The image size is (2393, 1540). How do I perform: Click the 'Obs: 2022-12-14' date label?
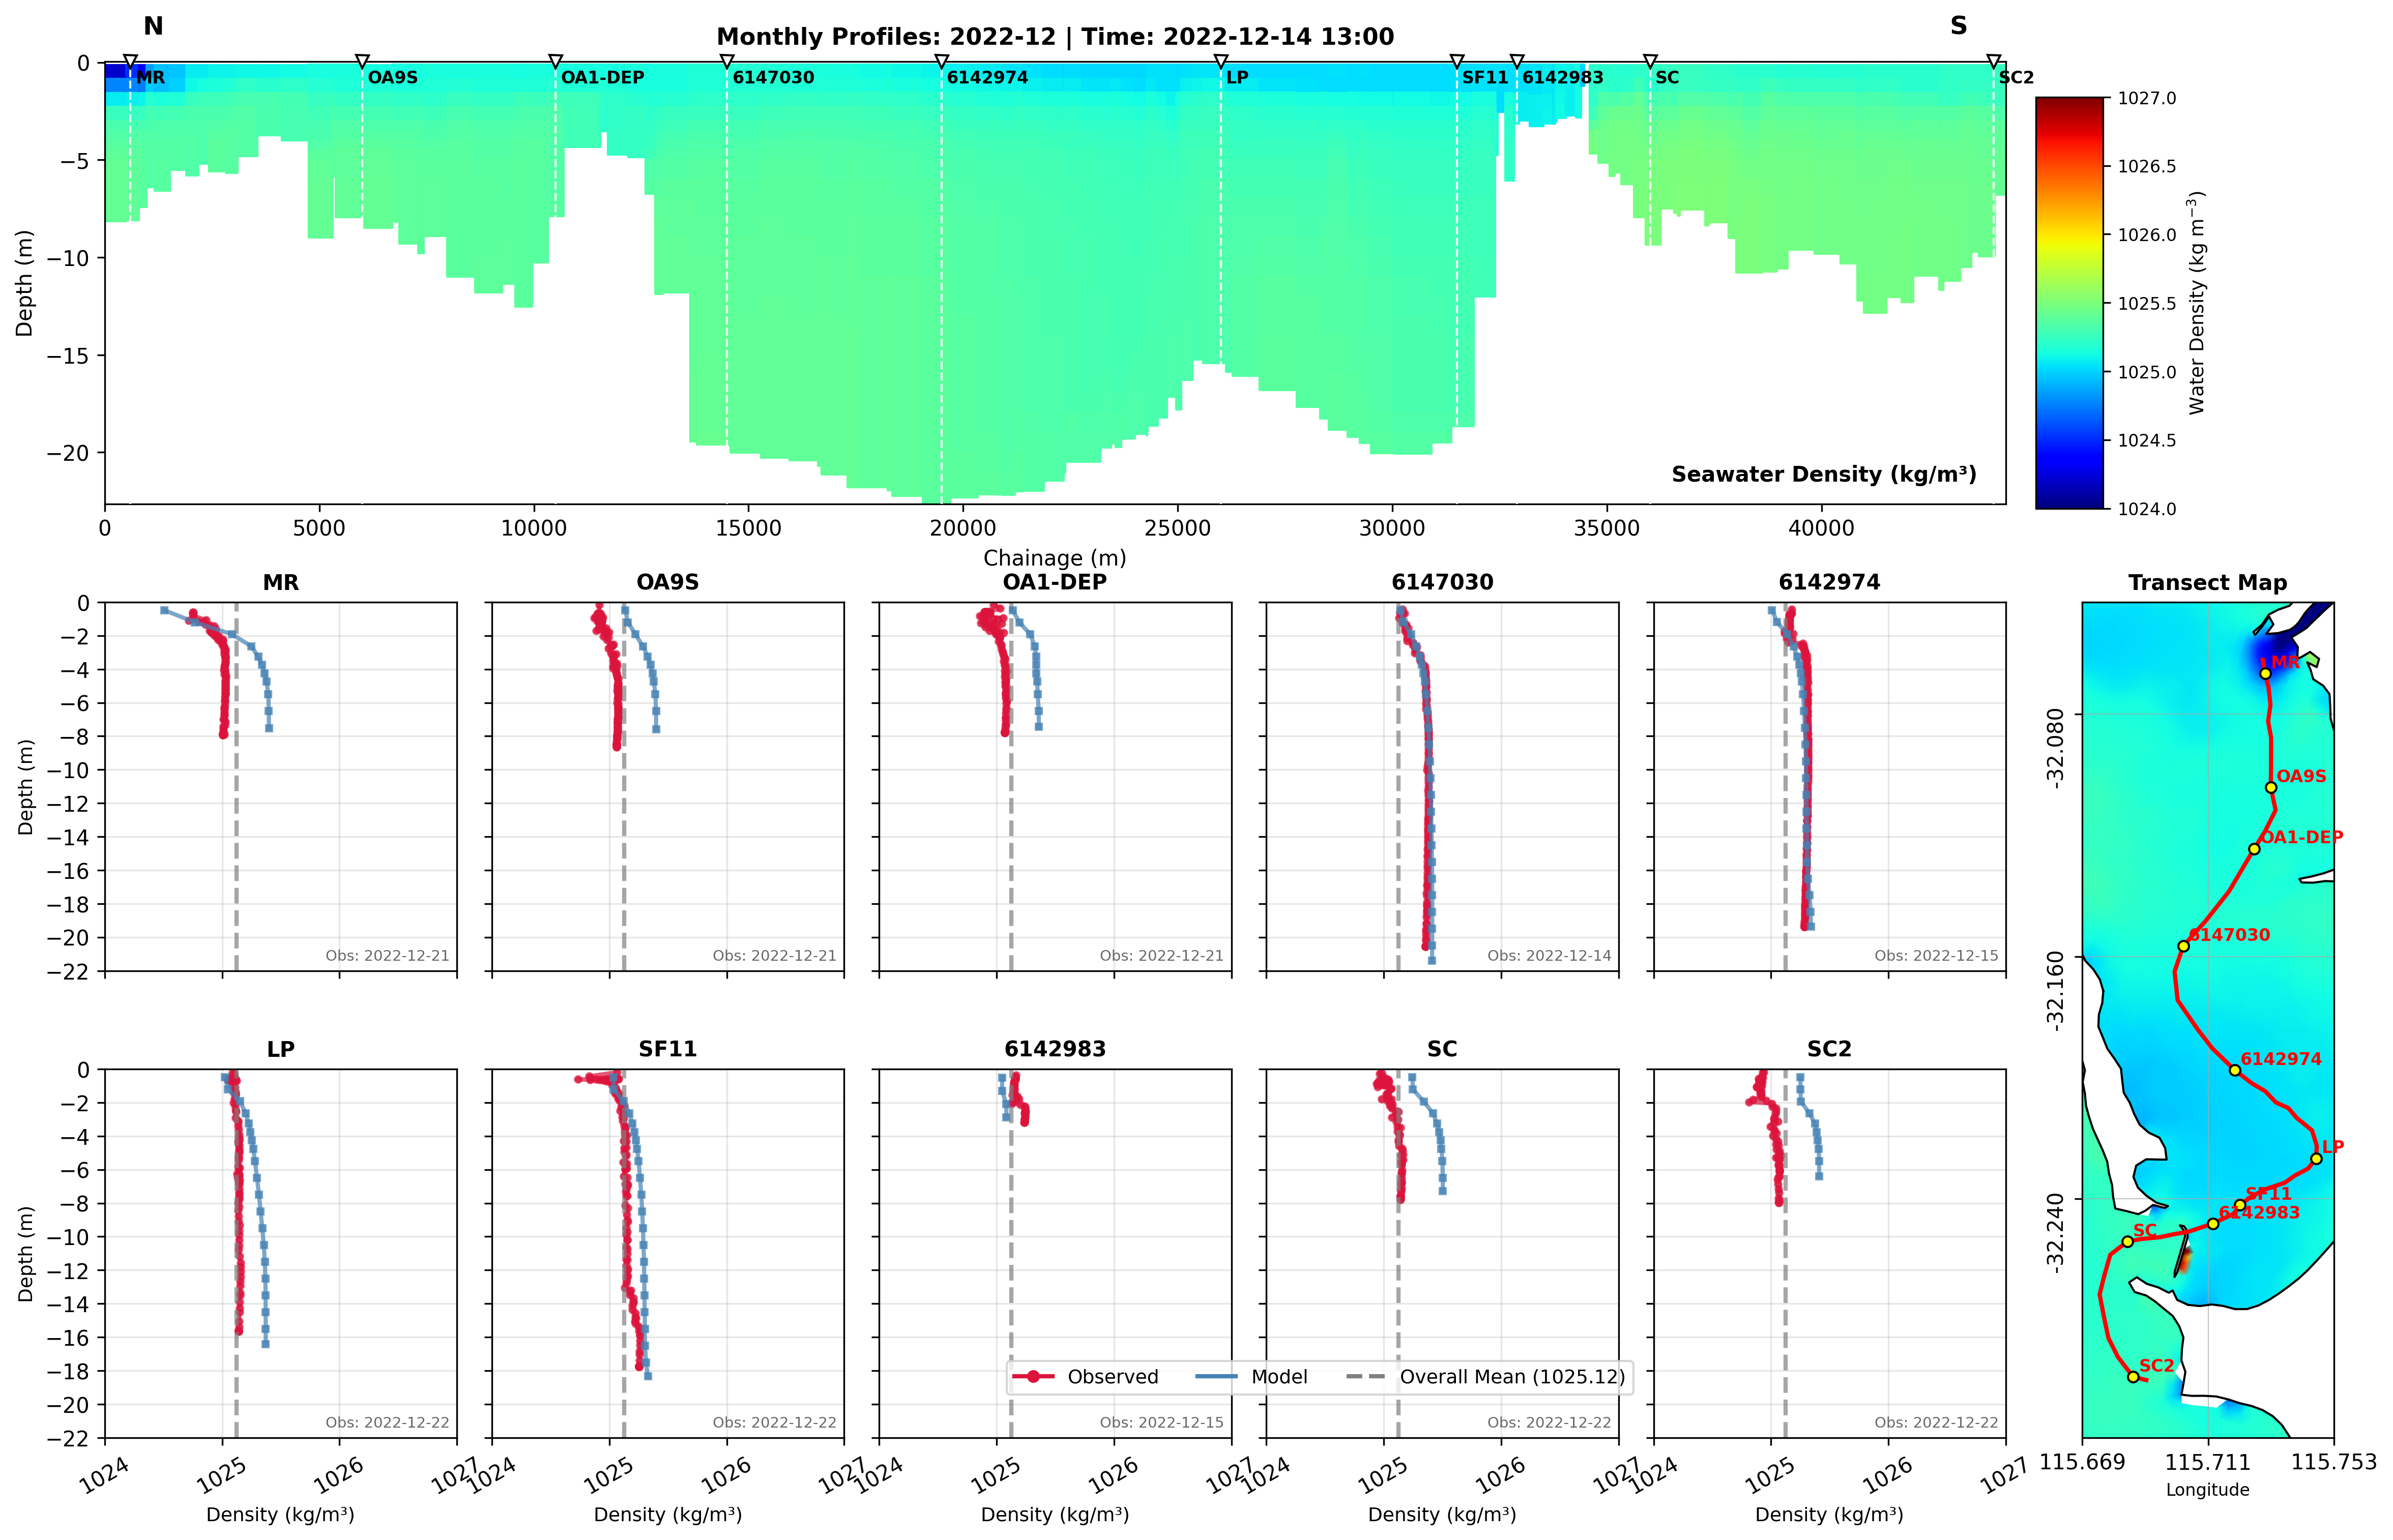(1549, 956)
